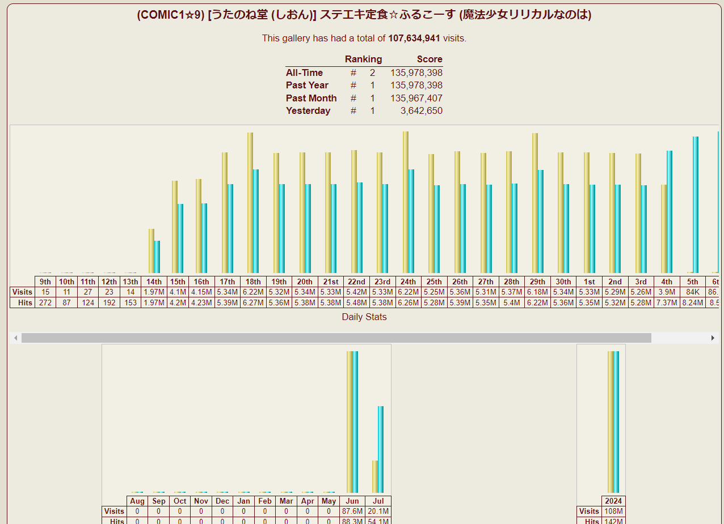Image resolution: width=724 pixels, height=524 pixels.
Task: Click the Visits value 5.42M under 22nd
Action: (x=356, y=292)
